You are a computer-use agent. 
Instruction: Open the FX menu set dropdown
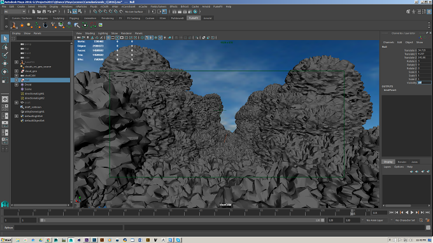tap(15, 11)
